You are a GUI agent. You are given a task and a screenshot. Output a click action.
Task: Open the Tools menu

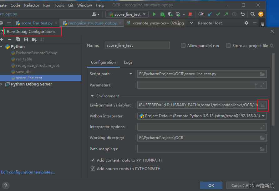click(59, 5)
